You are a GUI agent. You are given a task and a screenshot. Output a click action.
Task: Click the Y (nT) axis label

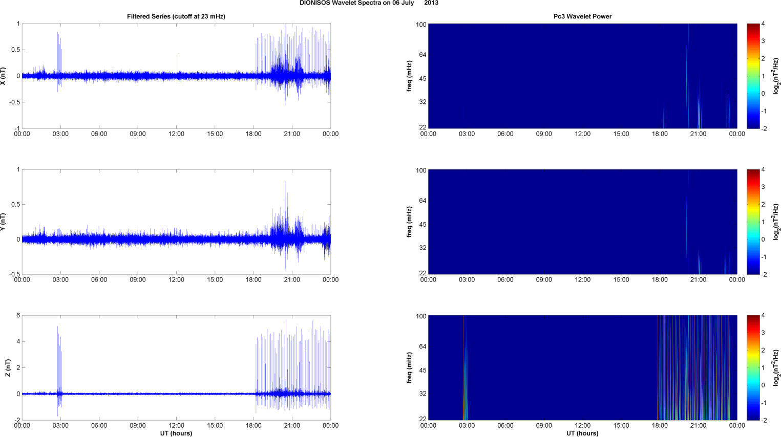(x=4, y=222)
